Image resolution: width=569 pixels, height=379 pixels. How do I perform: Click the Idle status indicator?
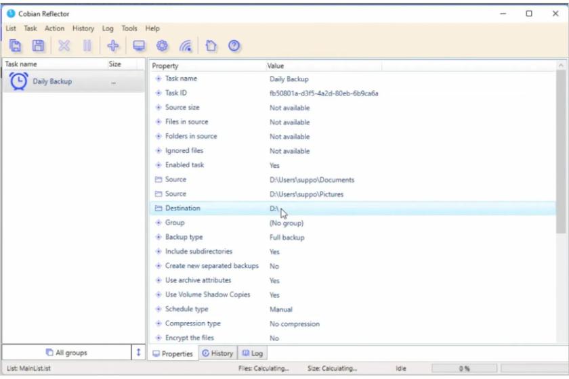(x=400, y=368)
